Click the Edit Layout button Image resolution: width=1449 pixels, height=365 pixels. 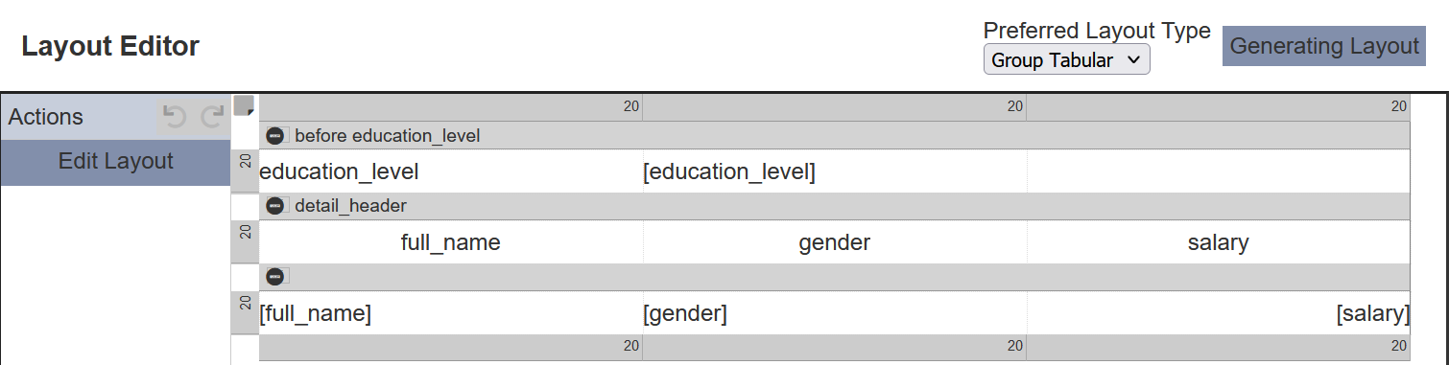(x=115, y=161)
